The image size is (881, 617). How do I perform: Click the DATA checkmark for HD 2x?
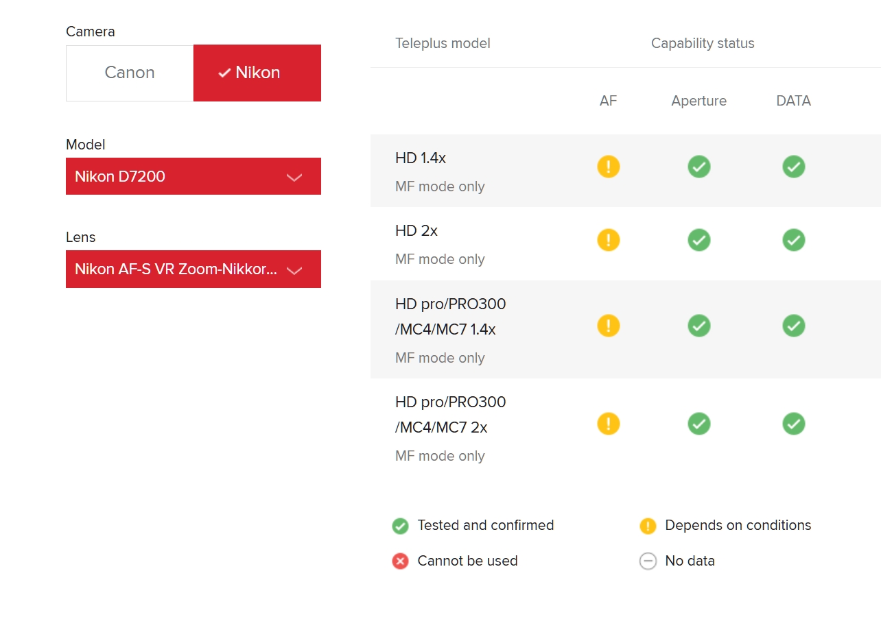(x=794, y=240)
